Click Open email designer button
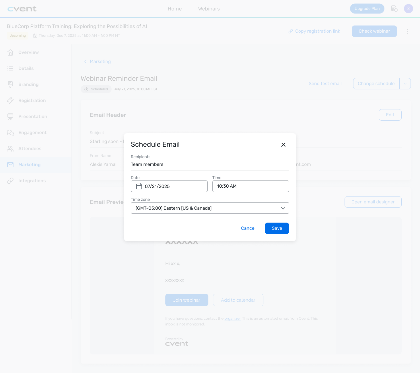 373,202
